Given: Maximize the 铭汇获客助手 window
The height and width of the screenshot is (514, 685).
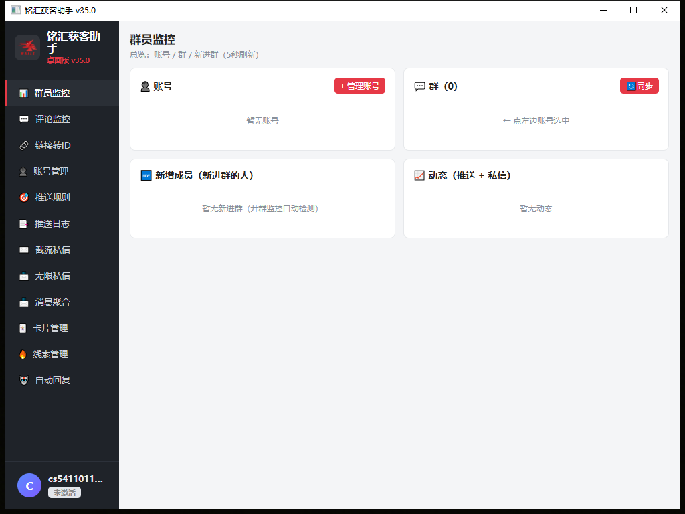Looking at the screenshot, I should coord(633,10).
